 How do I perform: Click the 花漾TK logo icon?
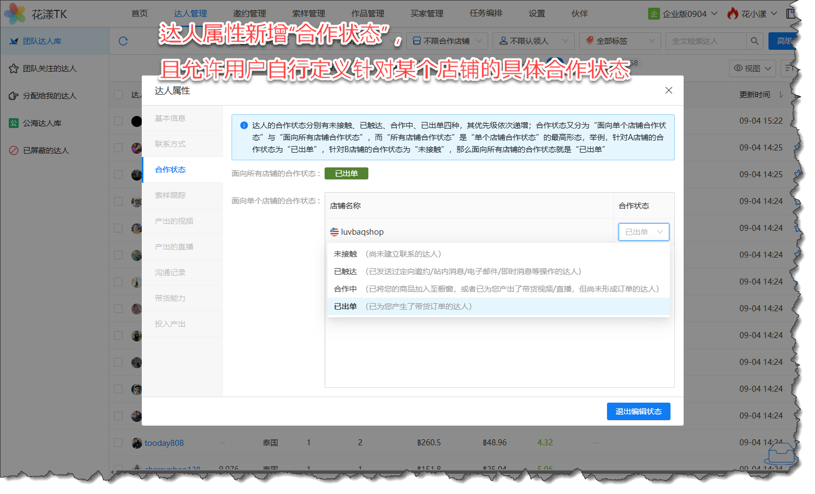pyautogui.click(x=15, y=14)
